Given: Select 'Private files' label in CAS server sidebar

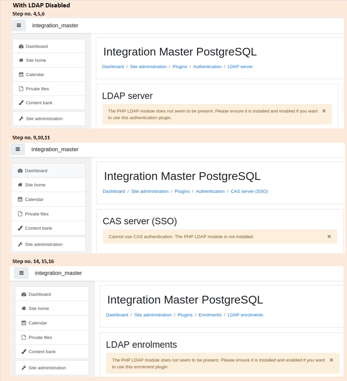Looking at the screenshot, I should point(37,214).
